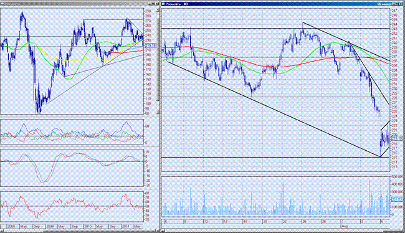Click the current price label 219 on right scale
This screenshot has width=405, height=233.
pos(398,139)
